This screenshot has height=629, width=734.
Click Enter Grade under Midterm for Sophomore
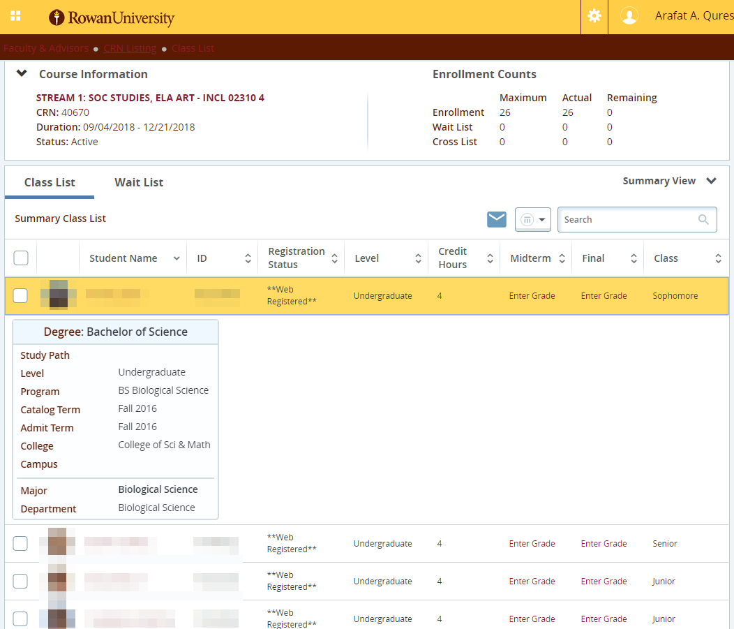(532, 296)
